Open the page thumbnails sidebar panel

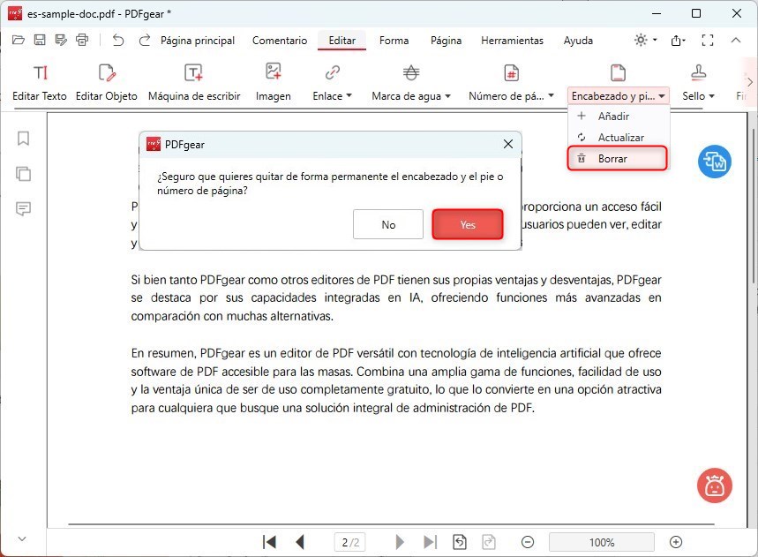tap(23, 174)
